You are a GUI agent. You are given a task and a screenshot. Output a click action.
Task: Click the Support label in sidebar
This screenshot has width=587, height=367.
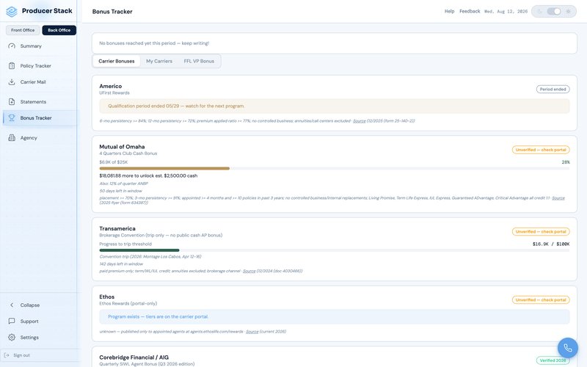29,321
